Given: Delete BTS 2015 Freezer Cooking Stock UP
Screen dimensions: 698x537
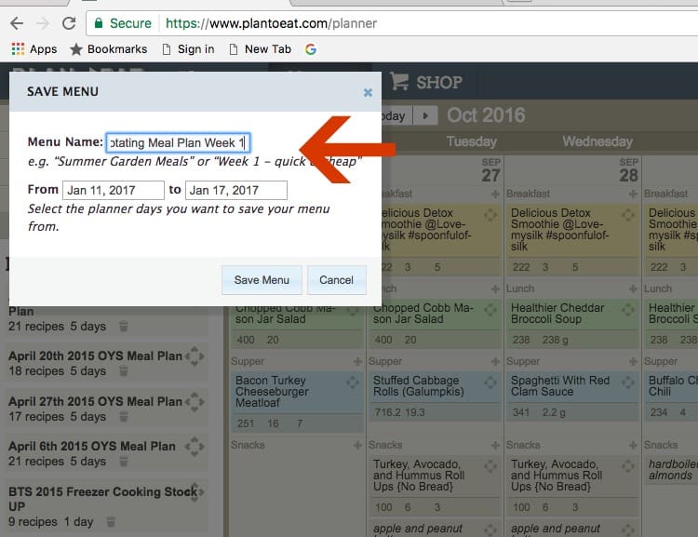Looking at the screenshot, I should coord(112,521).
